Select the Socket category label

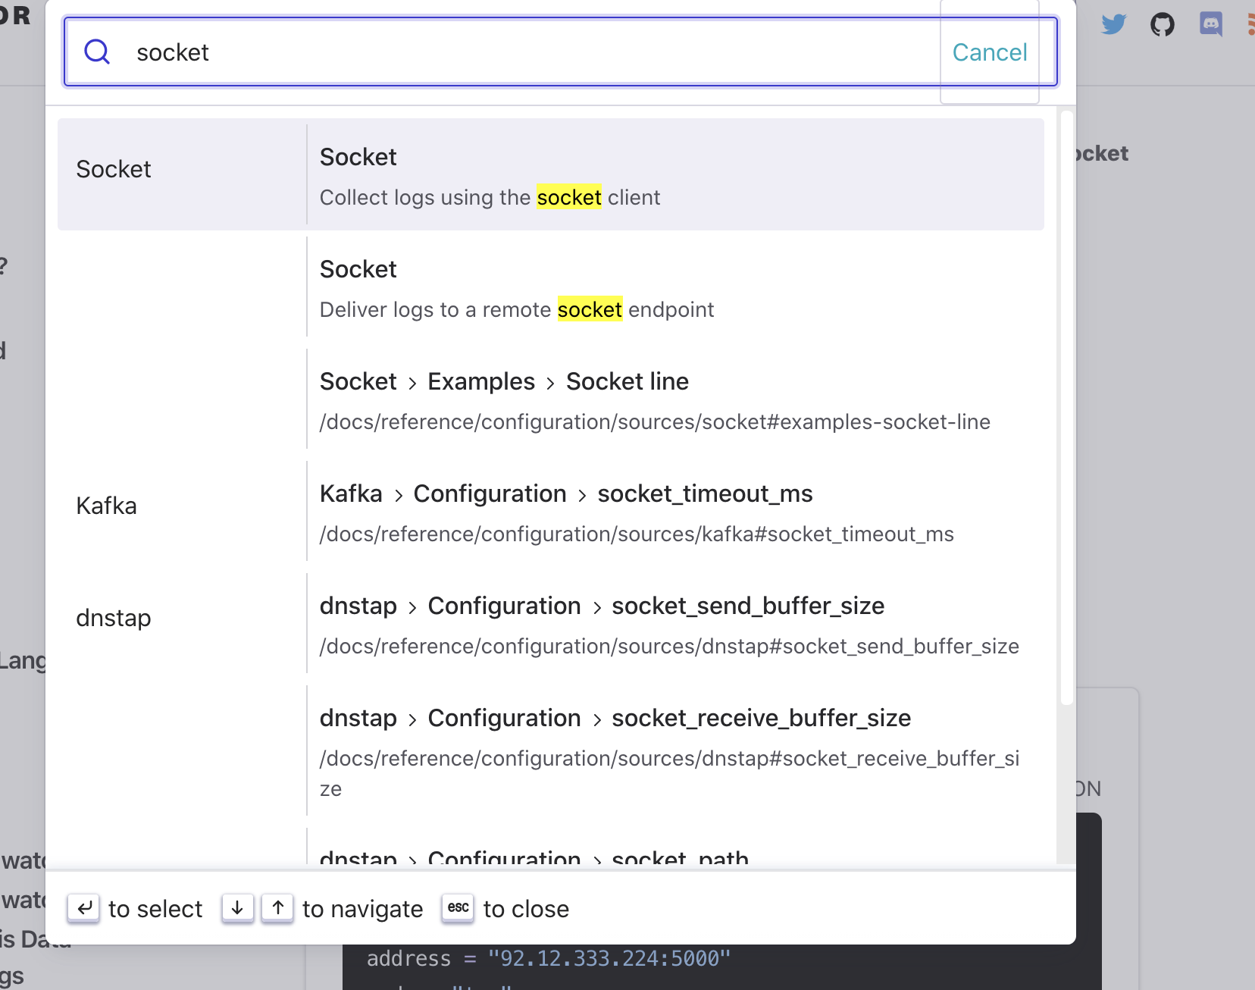(114, 169)
